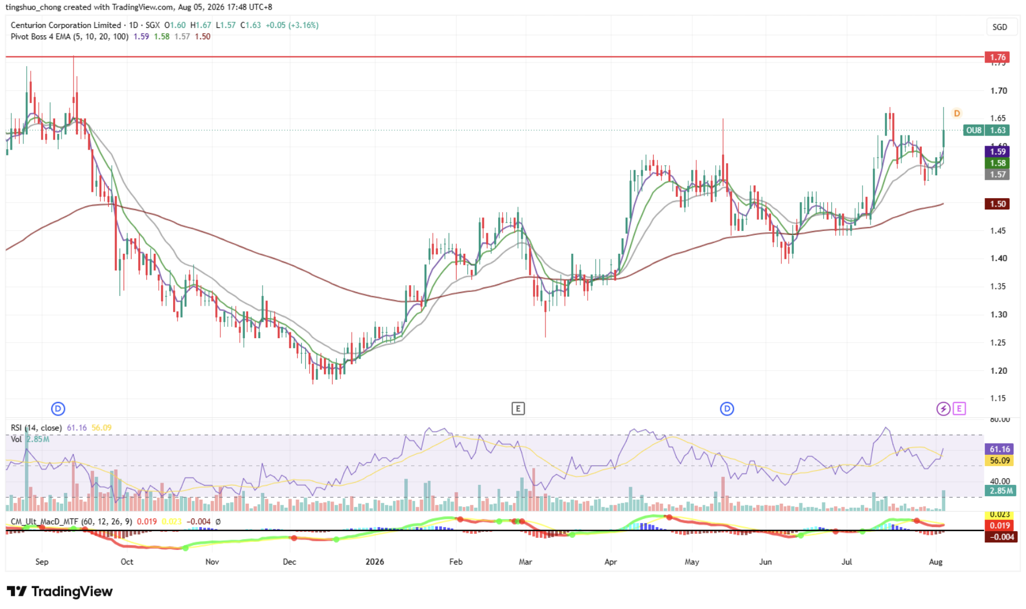Click the 1.40 tick on the price axis
1026x609 pixels.
[998, 258]
